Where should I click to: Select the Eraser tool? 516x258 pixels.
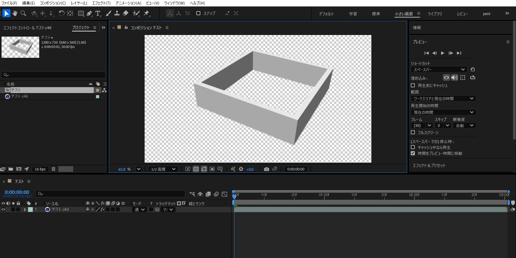tap(125, 13)
